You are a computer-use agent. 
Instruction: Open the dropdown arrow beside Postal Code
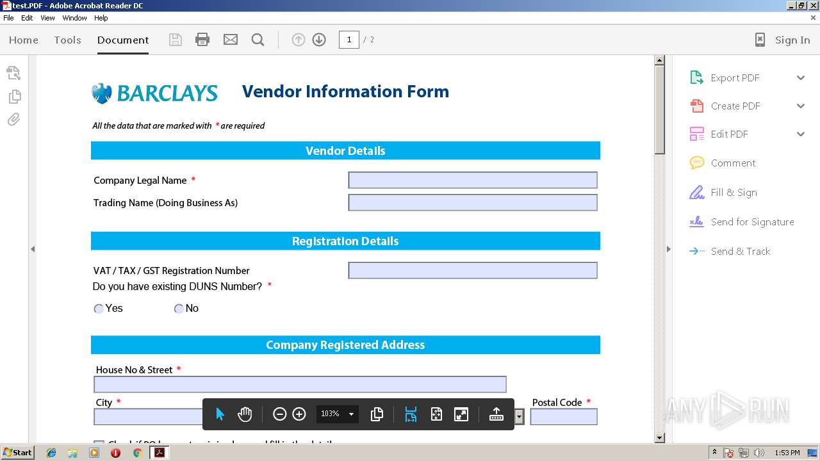click(x=519, y=417)
